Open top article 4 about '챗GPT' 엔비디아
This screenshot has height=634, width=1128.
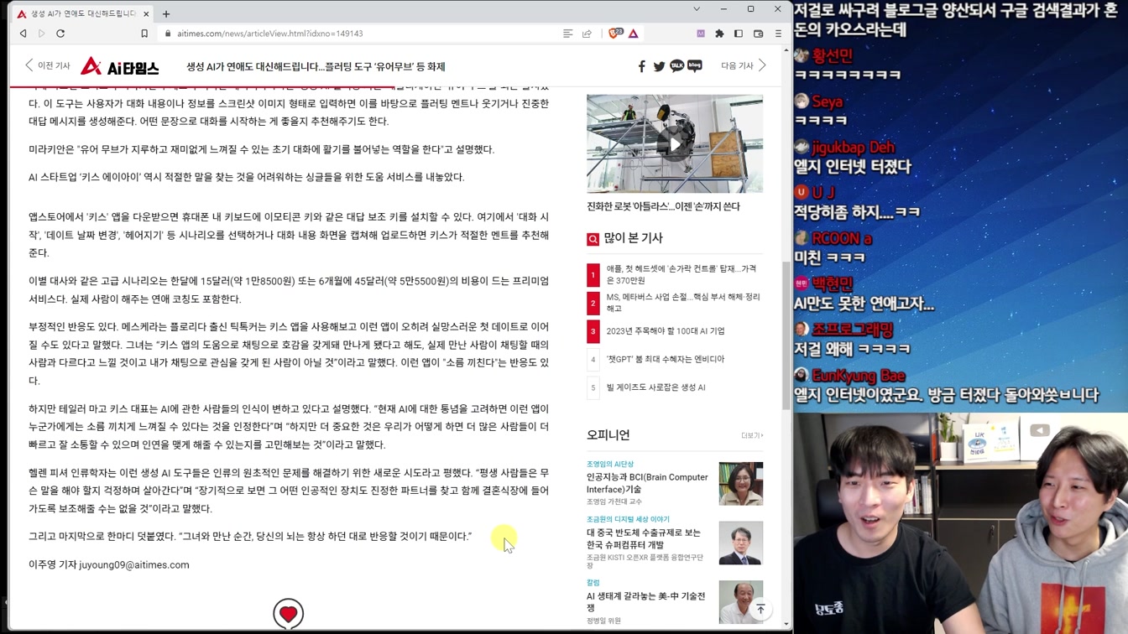tap(666, 359)
